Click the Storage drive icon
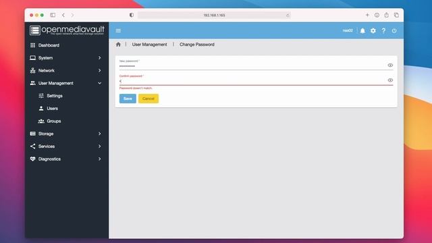 (x=33, y=134)
